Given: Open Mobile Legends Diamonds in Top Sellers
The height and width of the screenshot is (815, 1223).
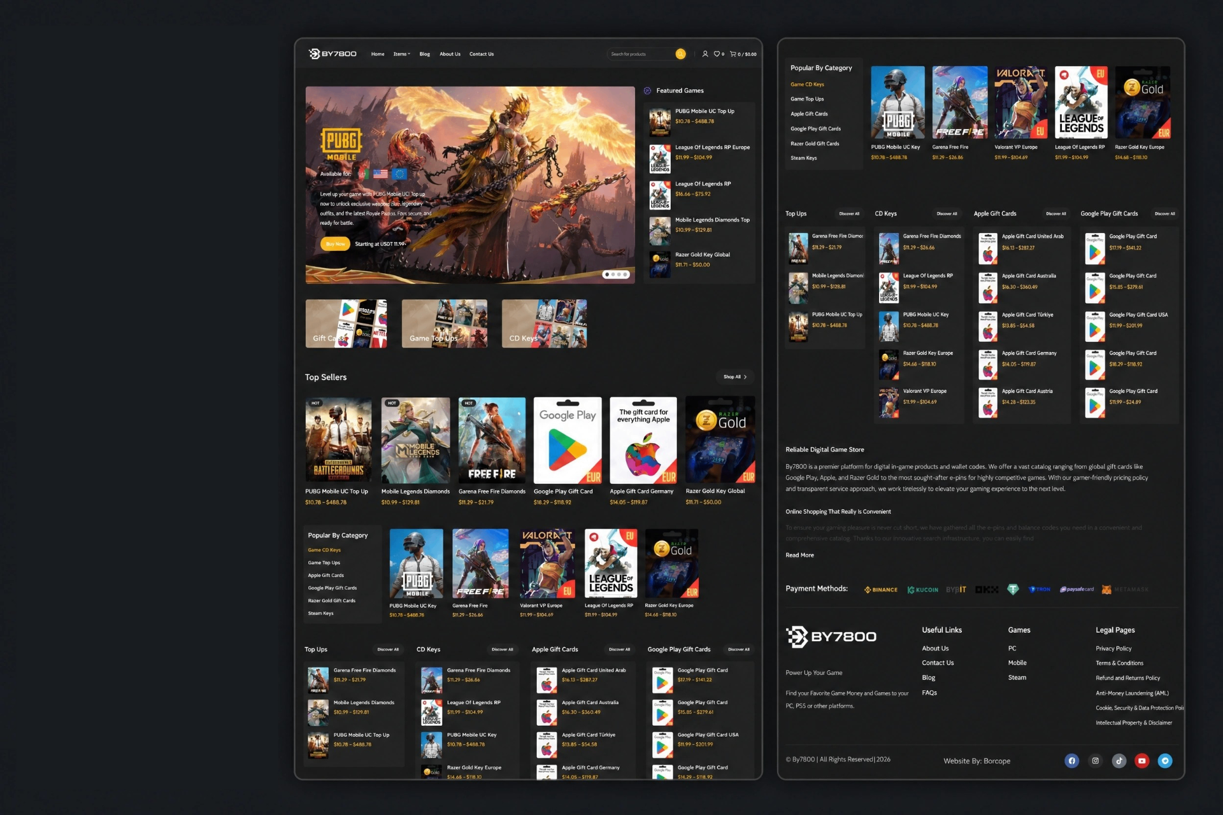Looking at the screenshot, I should point(415,451).
